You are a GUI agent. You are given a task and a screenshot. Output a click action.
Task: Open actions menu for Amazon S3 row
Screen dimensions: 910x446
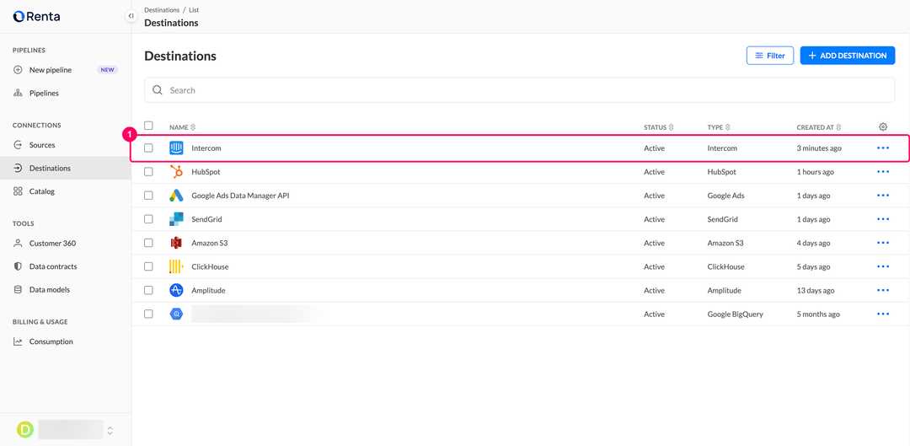pos(883,243)
